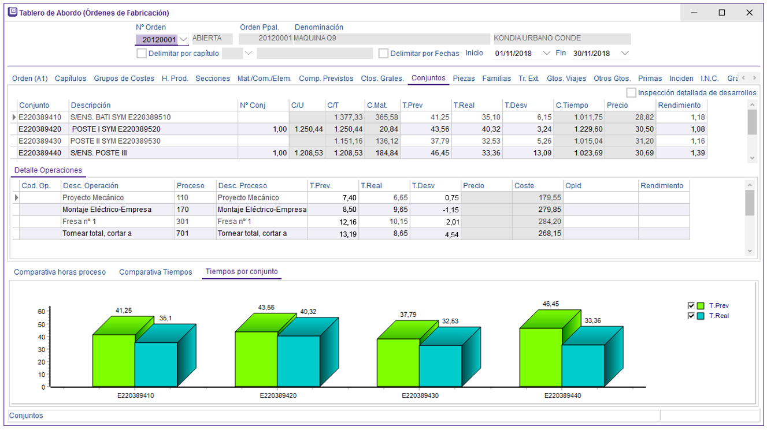Click down arrow of Conjuntos grid scrollbar

coord(751,158)
